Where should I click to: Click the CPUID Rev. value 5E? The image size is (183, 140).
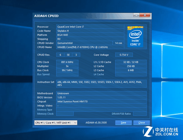coord(68,55)
